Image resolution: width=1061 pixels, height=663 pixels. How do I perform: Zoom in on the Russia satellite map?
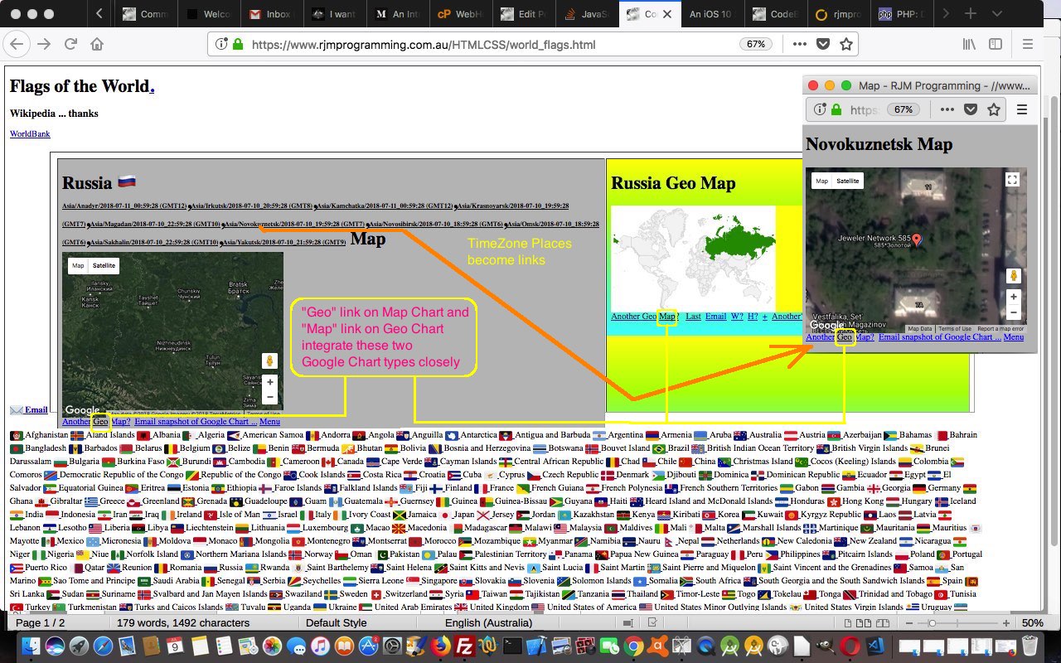coord(269,382)
